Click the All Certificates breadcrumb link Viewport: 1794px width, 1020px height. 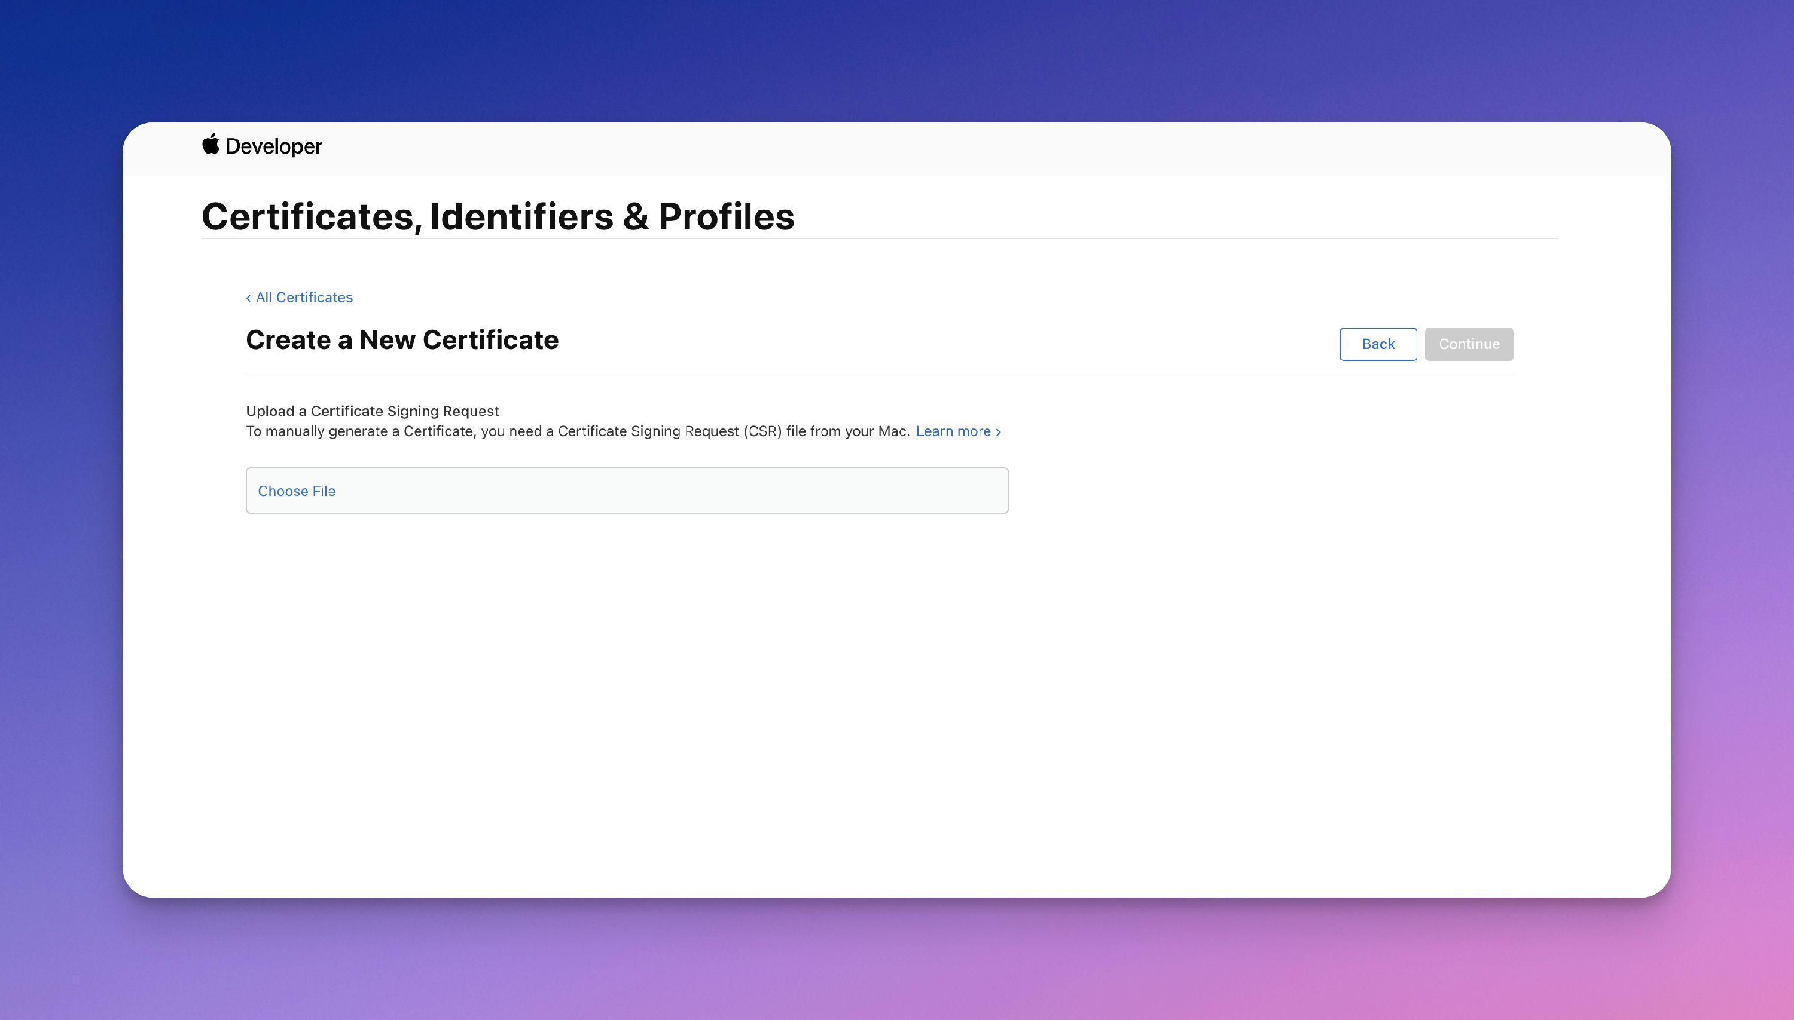coord(304,297)
